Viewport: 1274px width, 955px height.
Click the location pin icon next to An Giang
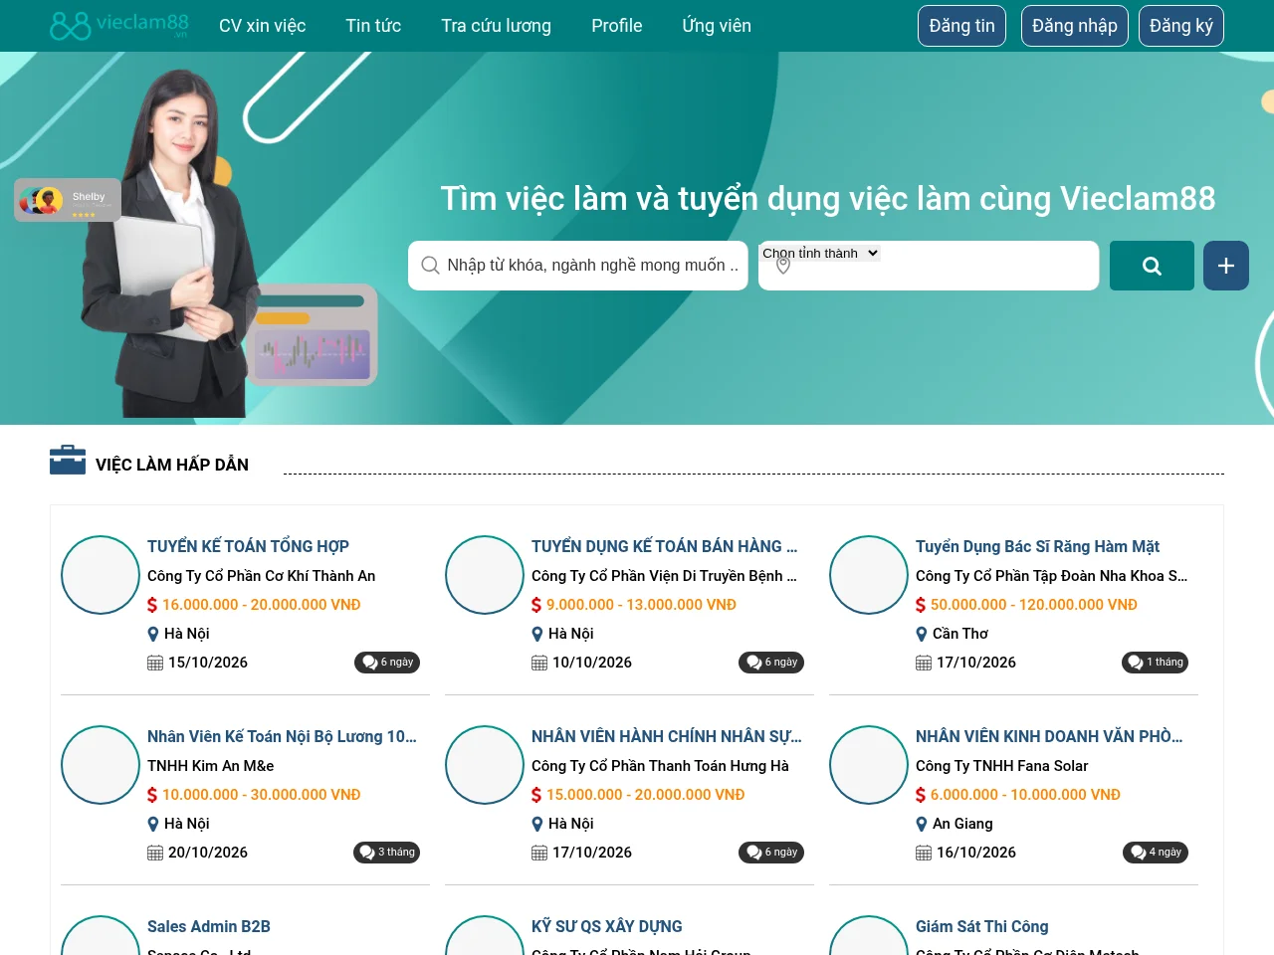point(922,824)
